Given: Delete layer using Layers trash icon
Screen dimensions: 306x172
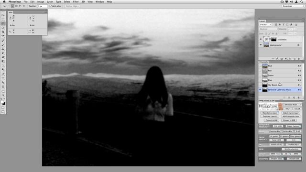Looking at the screenshot, I should point(298,59).
